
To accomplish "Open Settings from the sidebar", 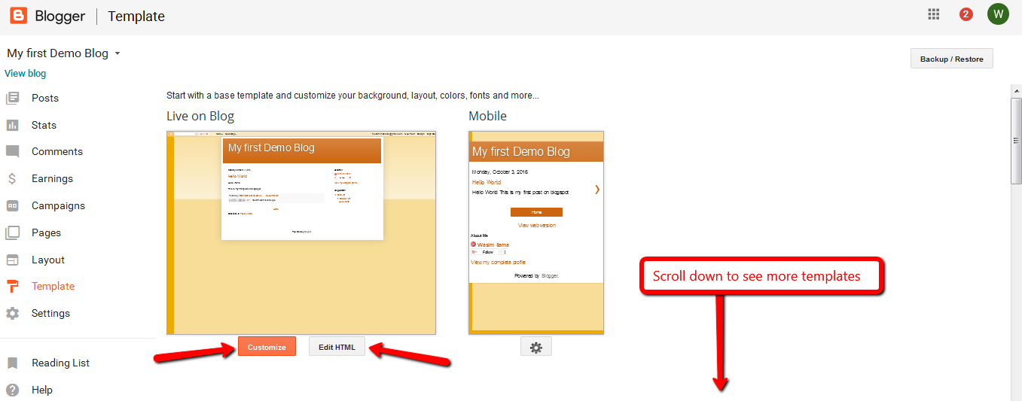I will point(50,313).
